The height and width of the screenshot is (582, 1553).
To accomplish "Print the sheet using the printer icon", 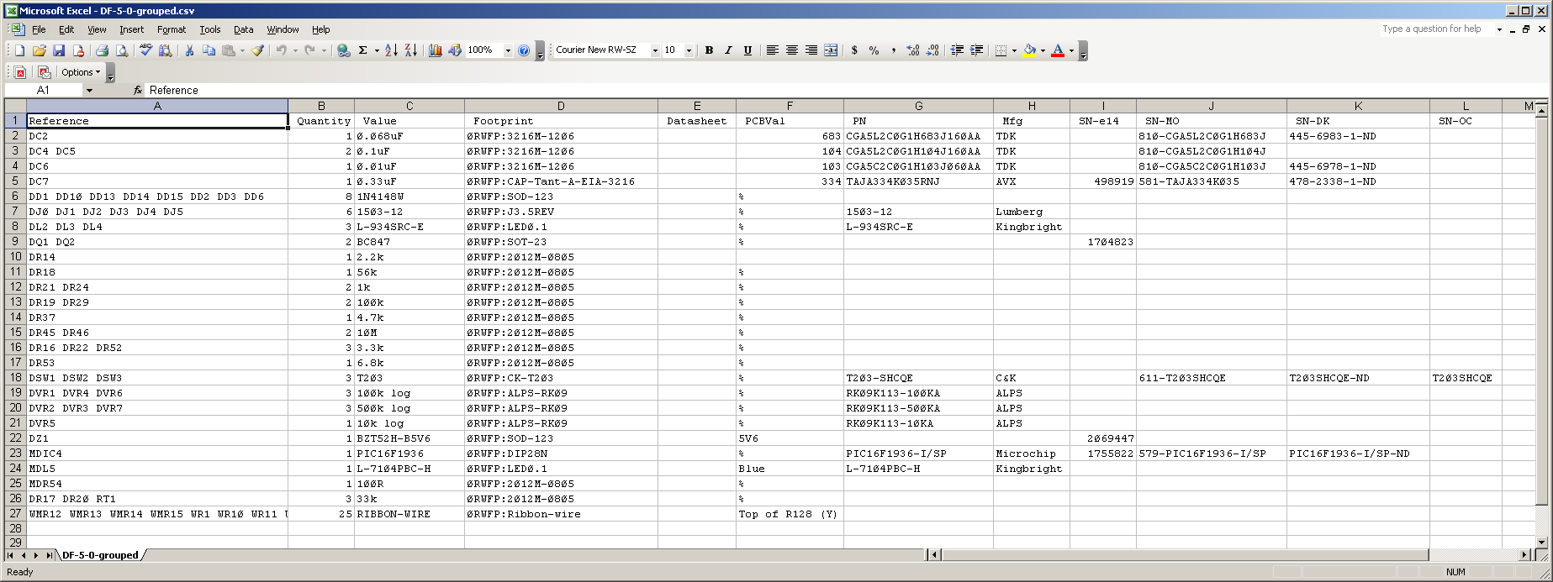I will click(102, 50).
